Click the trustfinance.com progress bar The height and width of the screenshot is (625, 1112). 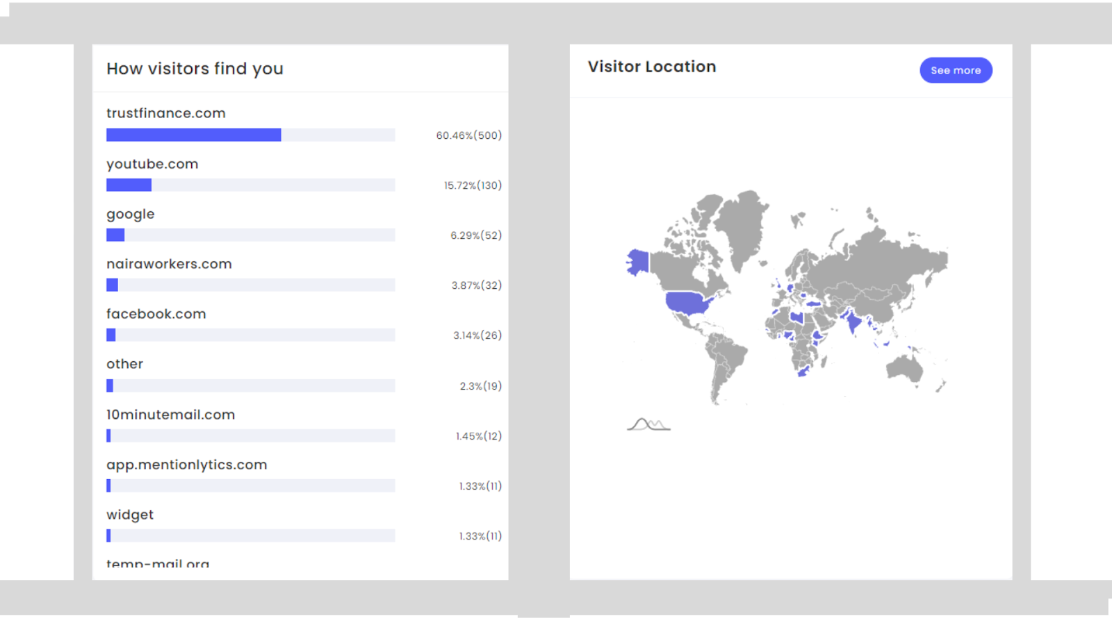coord(250,135)
